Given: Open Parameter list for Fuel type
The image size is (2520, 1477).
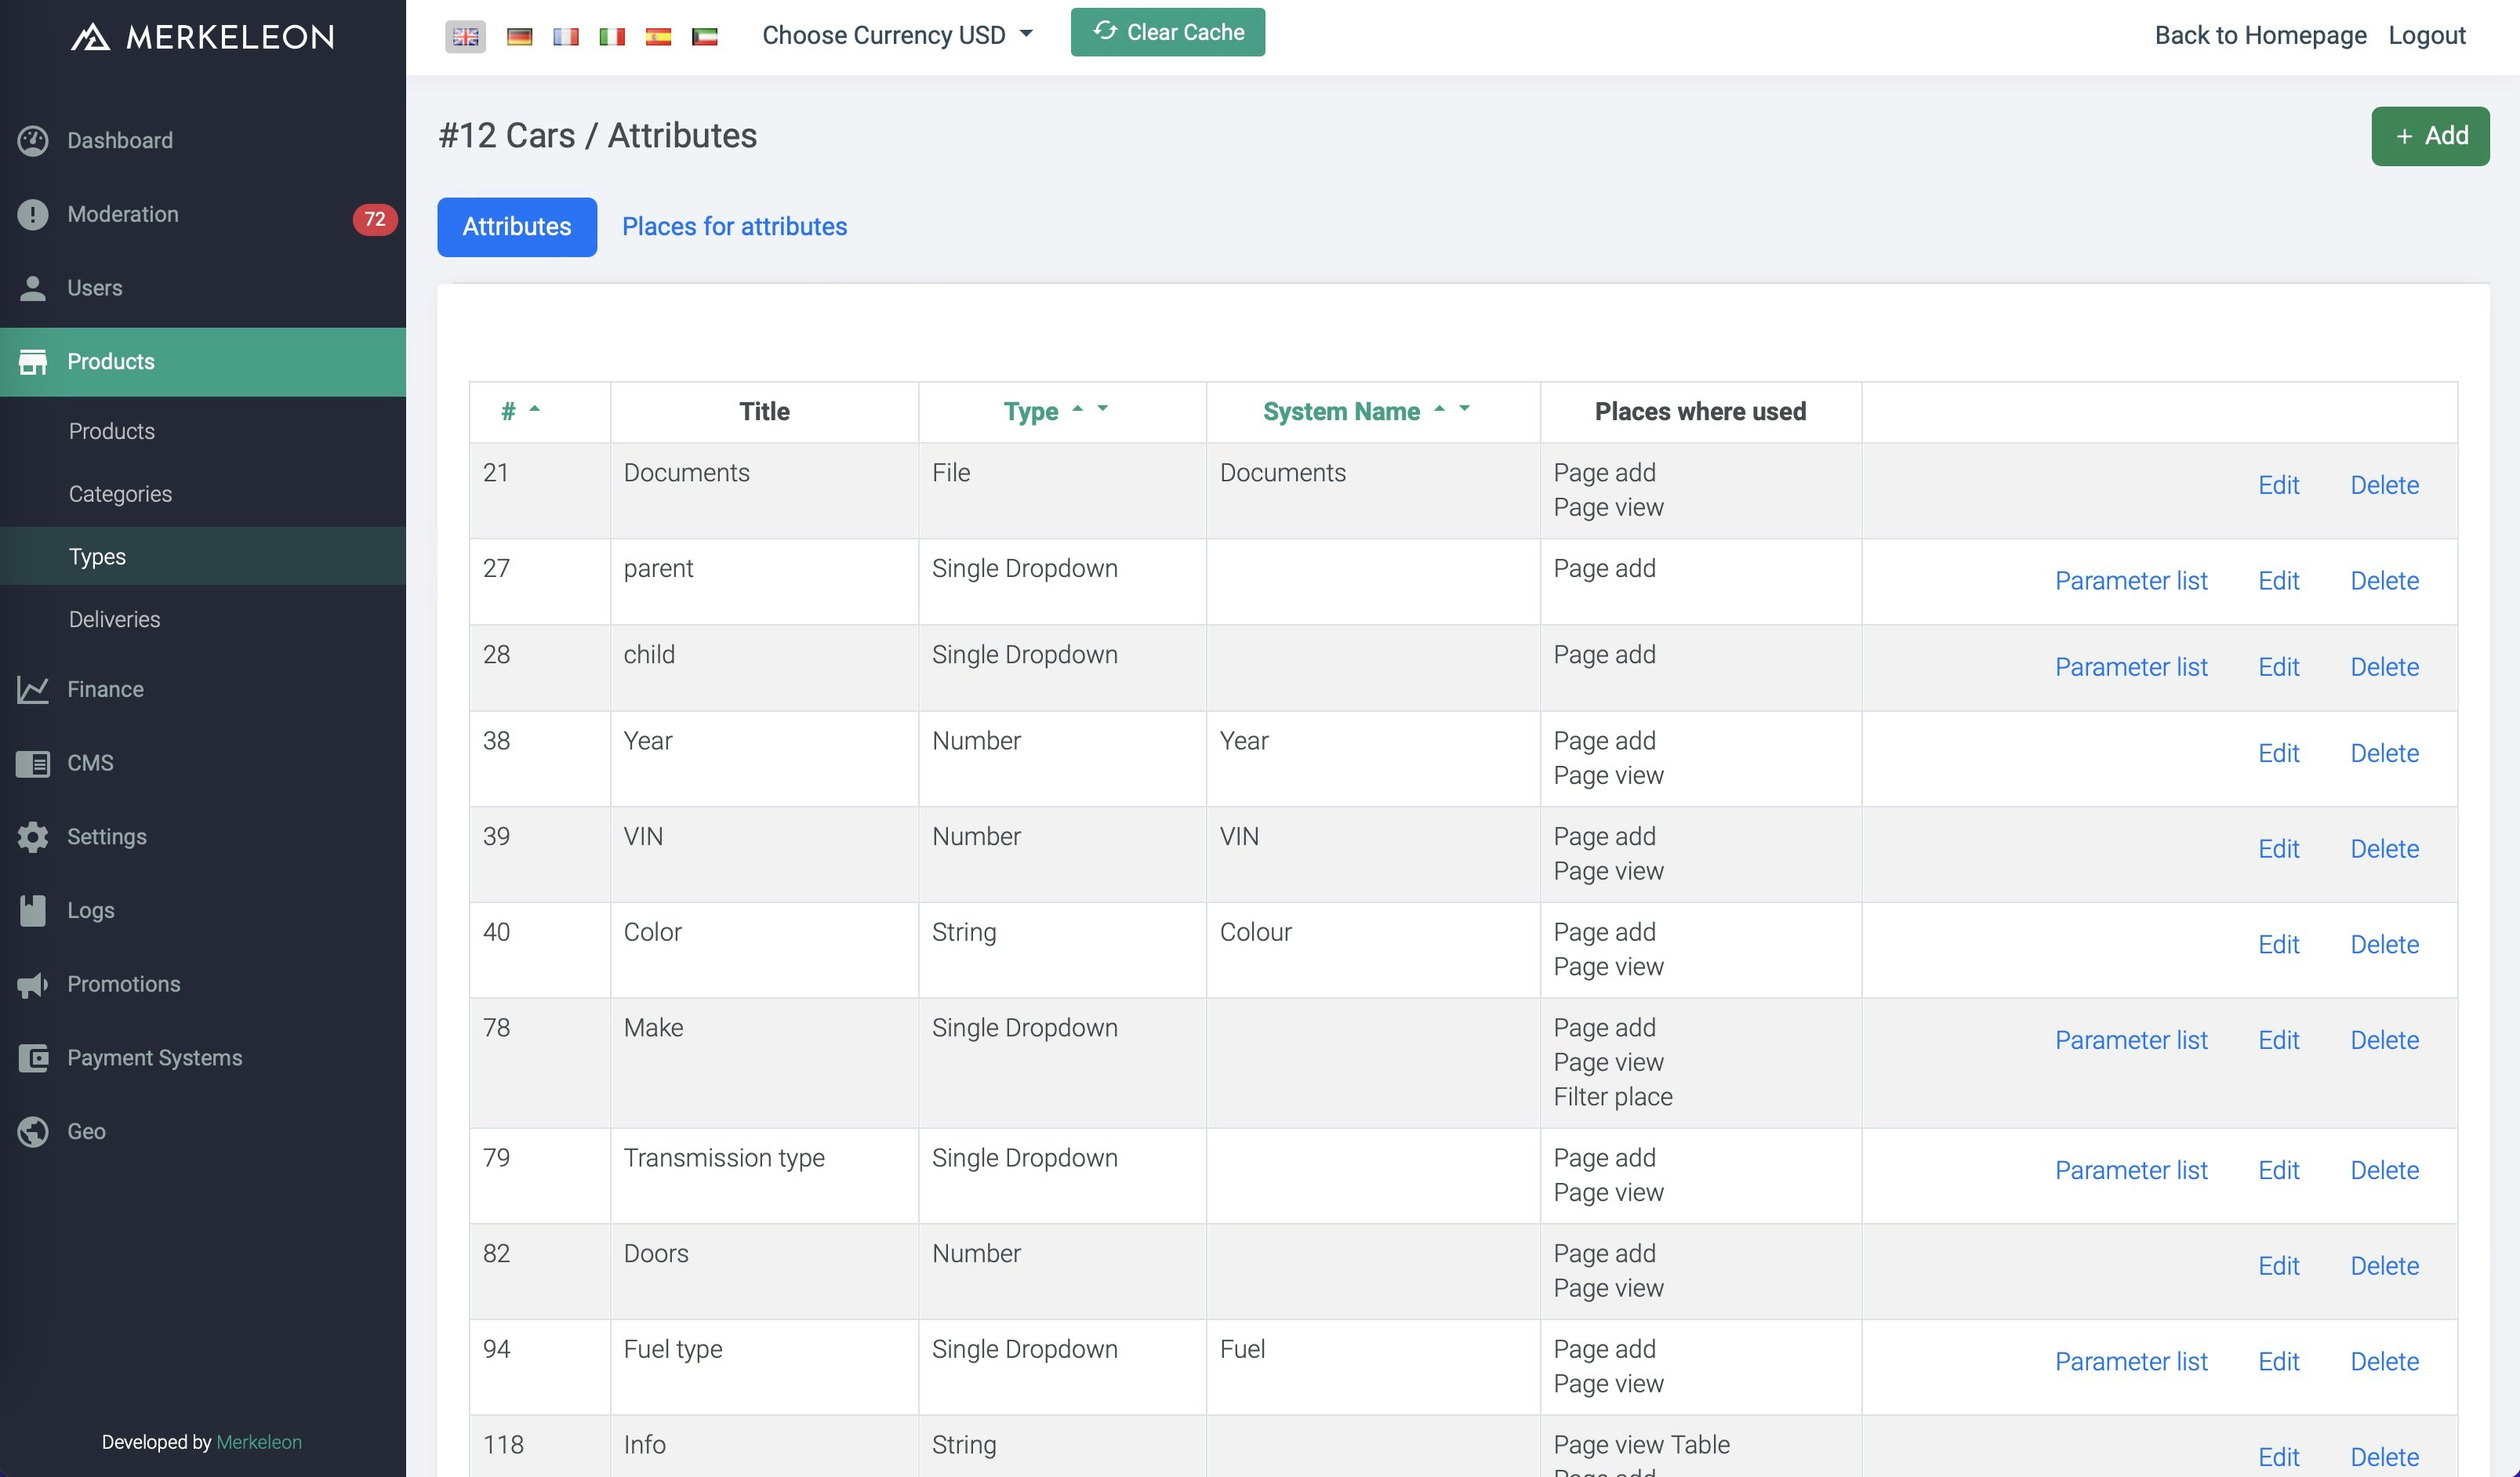Looking at the screenshot, I should click(2131, 1362).
